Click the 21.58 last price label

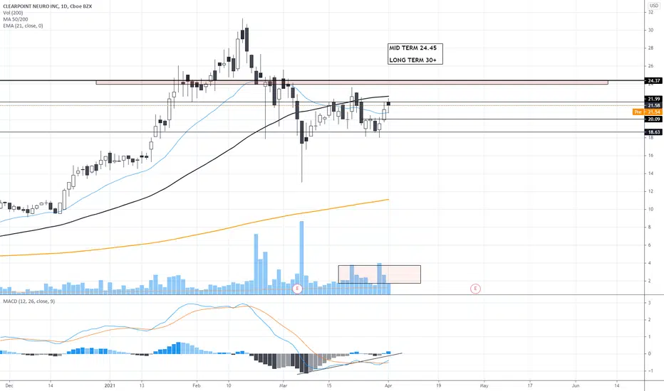coord(654,105)
